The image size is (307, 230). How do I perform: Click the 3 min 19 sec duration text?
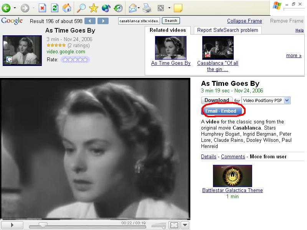coord(215,90)
